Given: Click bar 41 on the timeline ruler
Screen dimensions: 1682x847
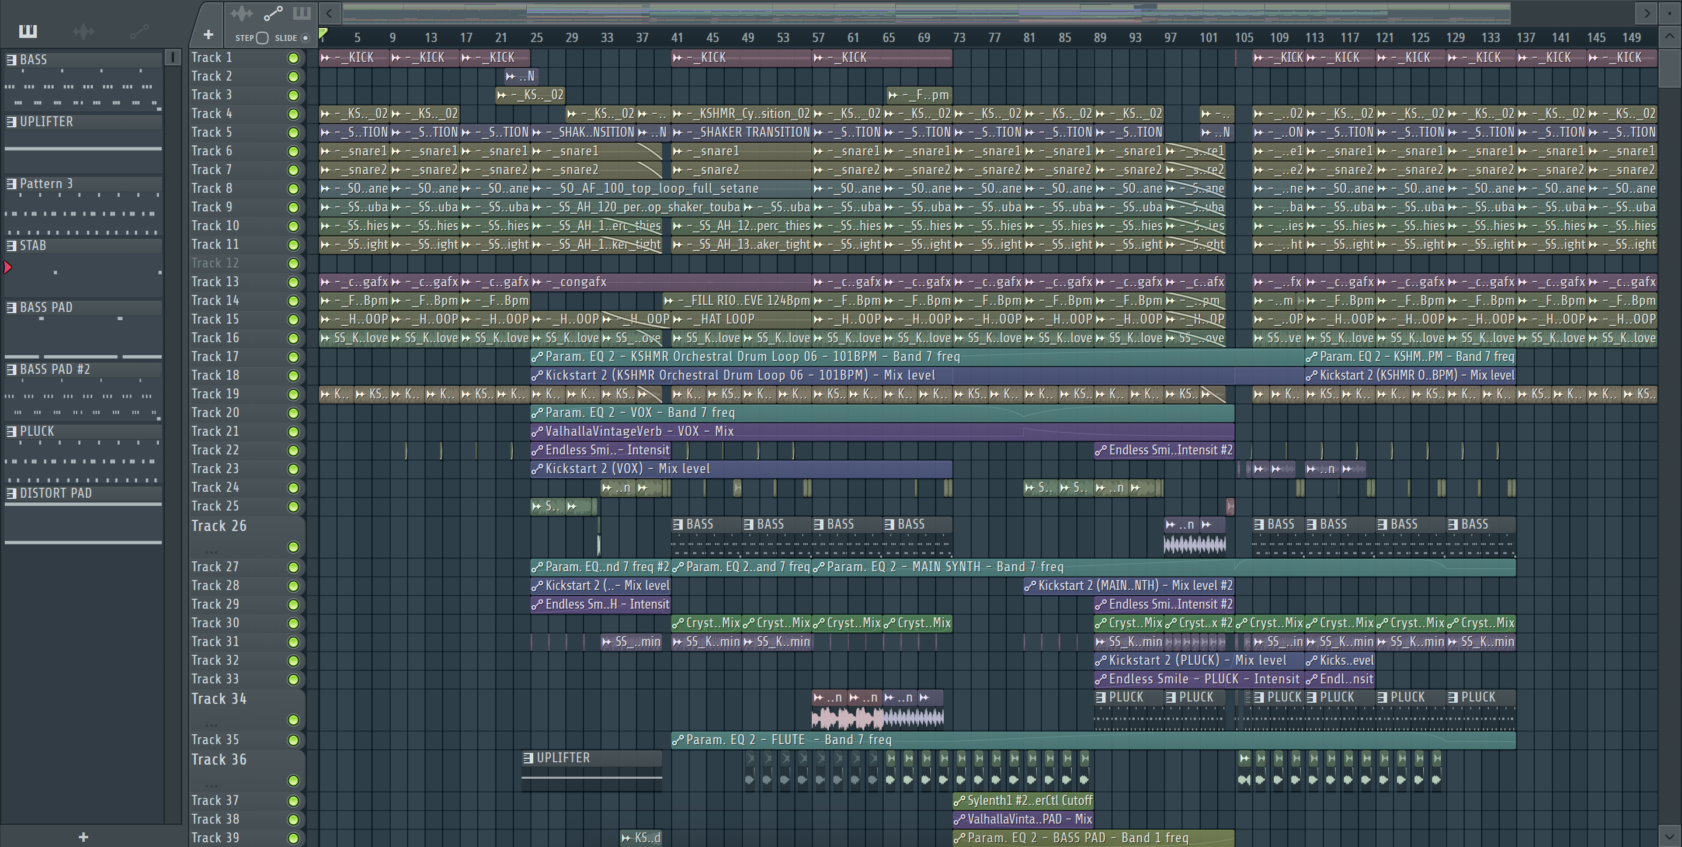Looking at the screenshot, I should (677, 38).
